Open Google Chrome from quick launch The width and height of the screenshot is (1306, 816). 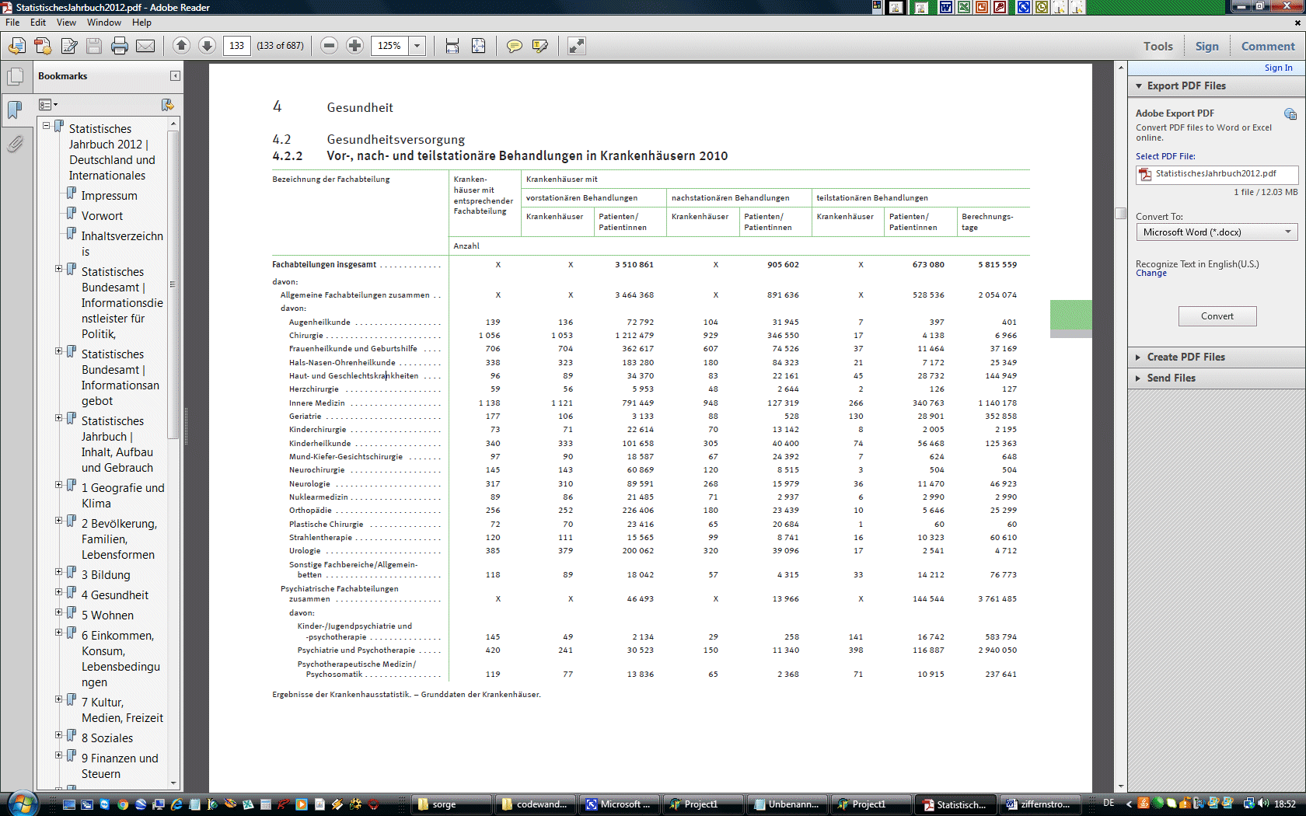[123, 804]
